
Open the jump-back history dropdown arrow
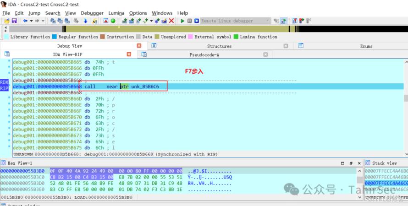point(31,21)
